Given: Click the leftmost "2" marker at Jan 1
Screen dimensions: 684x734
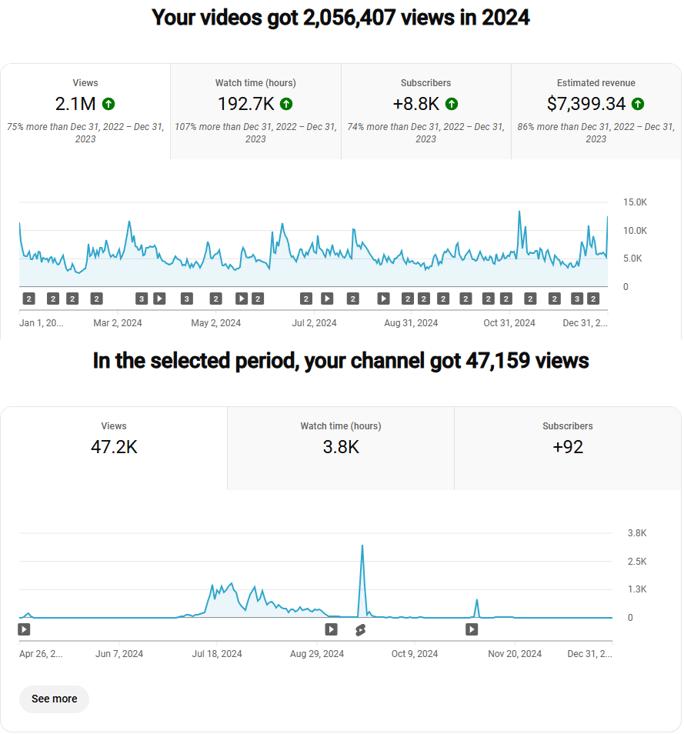Looking at the screenshot, I should [x=28, y=299].
